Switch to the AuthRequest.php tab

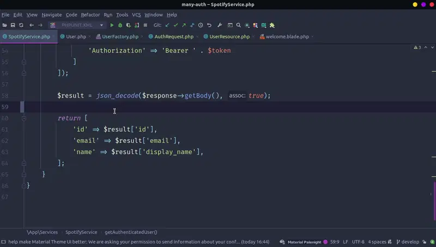pyautogui.click(x=173, y=37)
